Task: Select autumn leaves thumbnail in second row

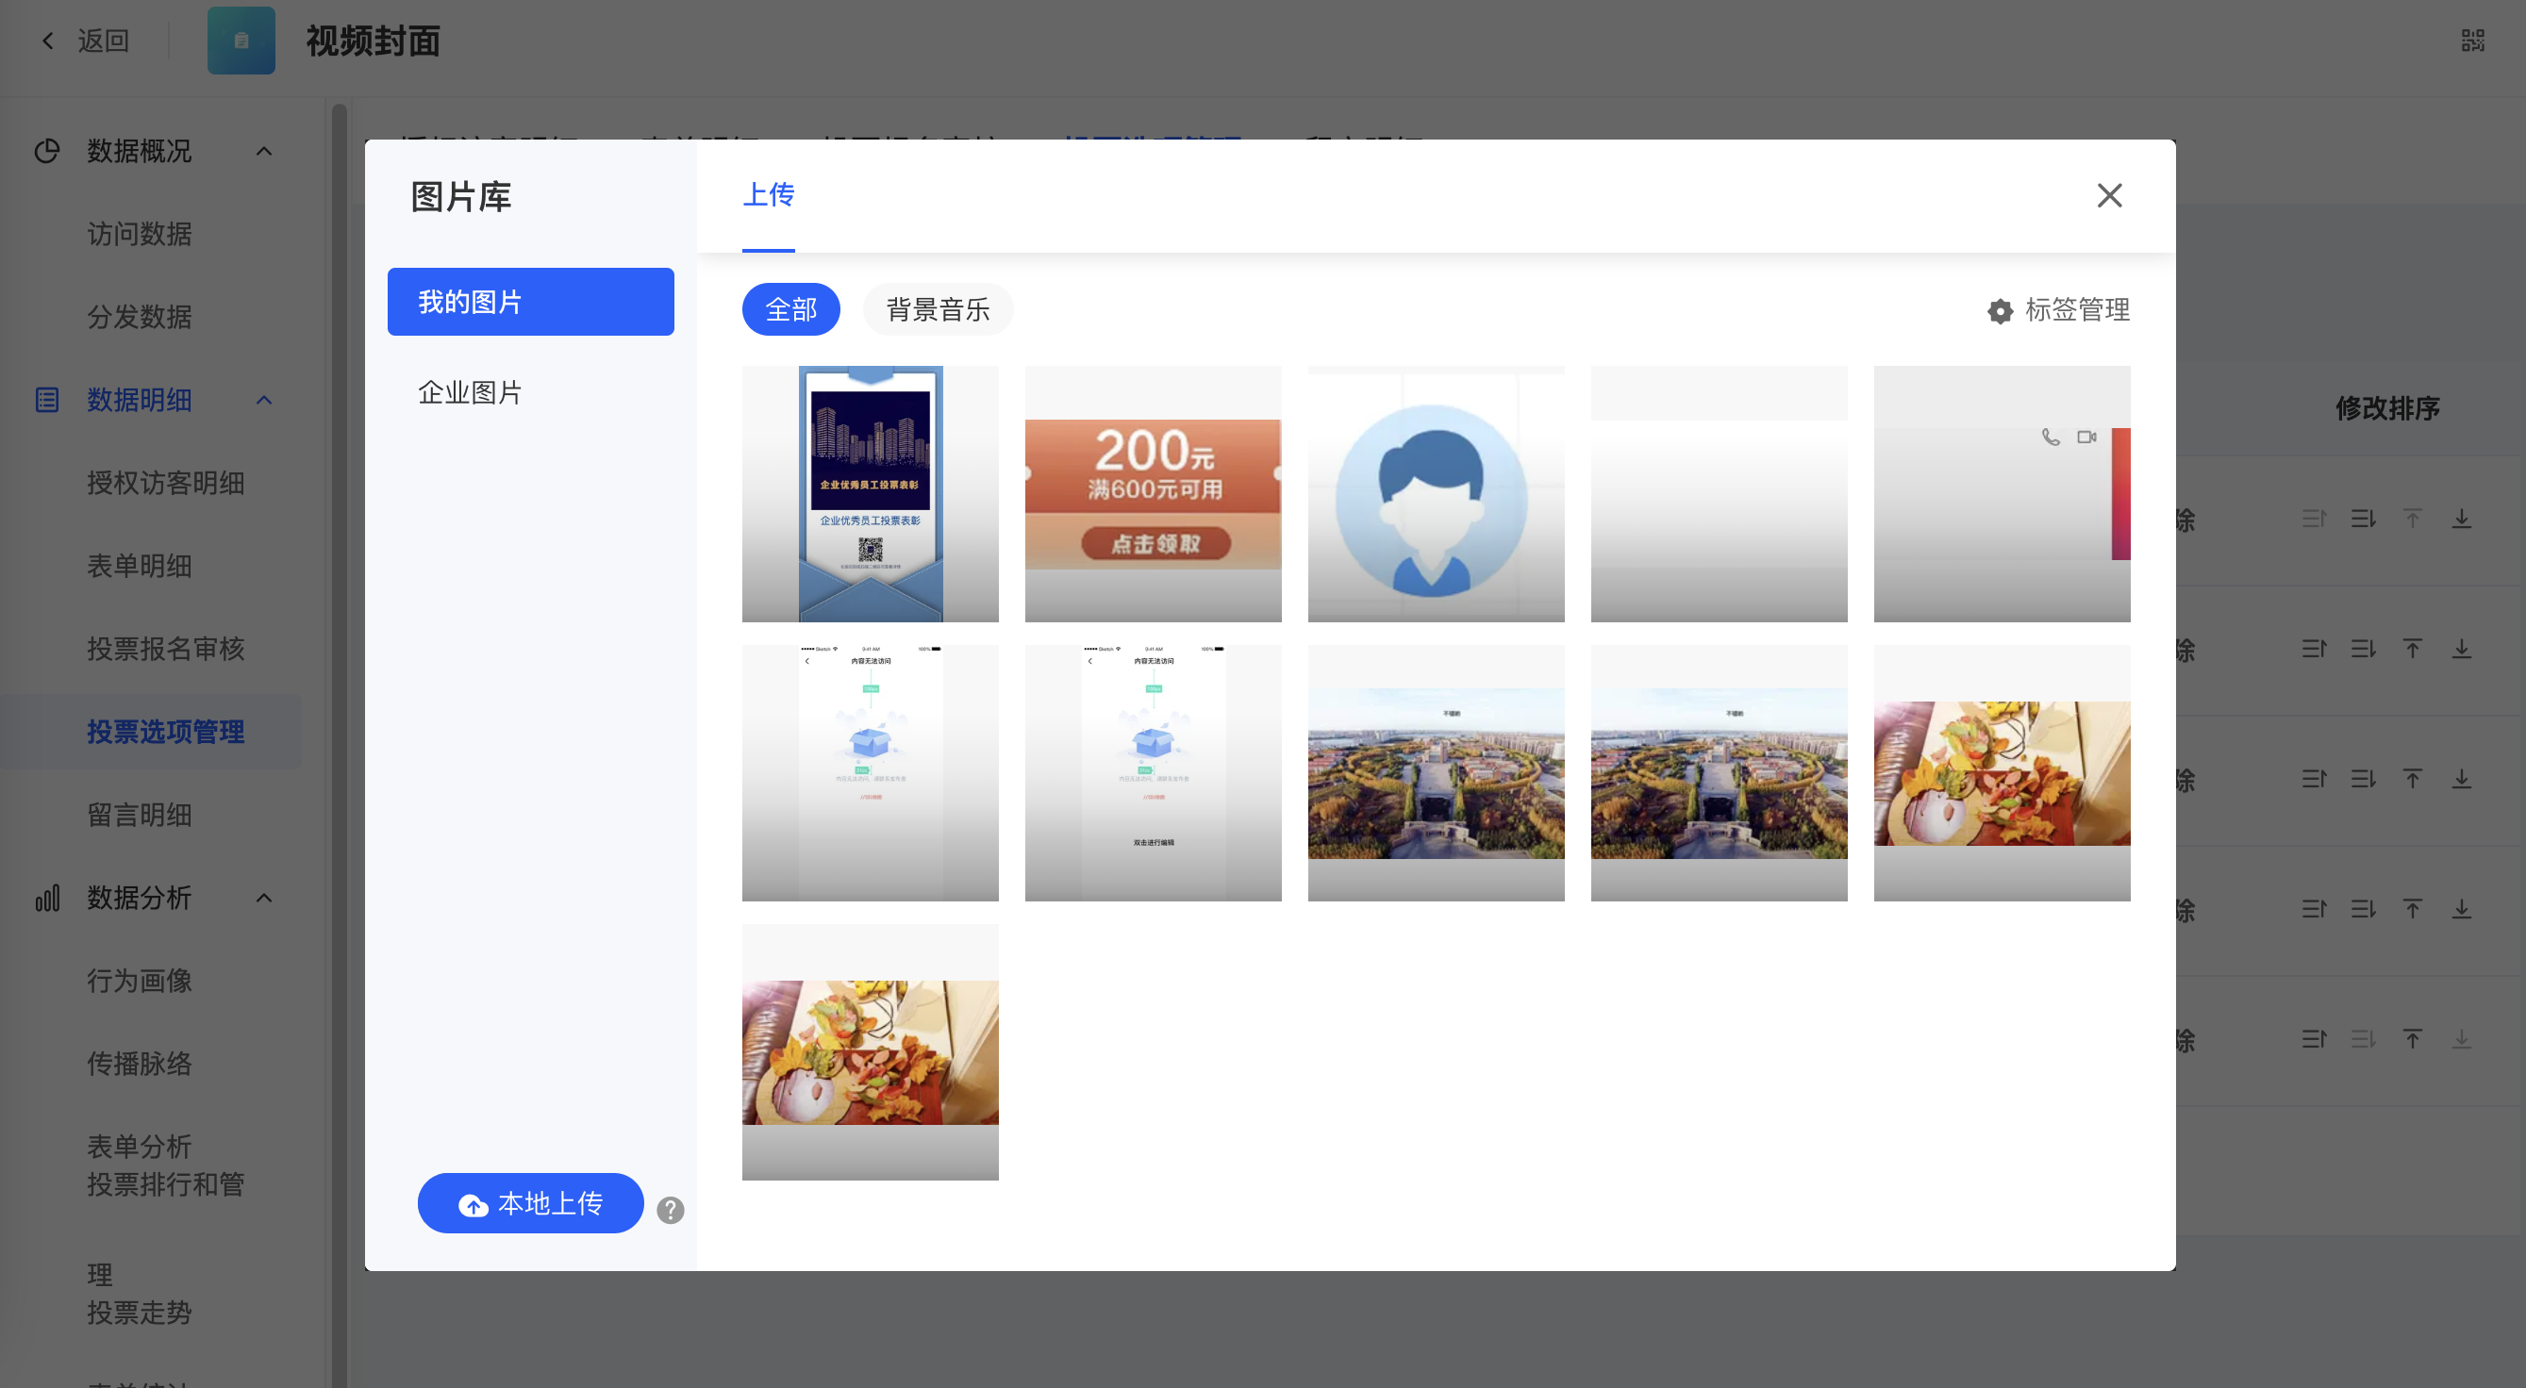Action: click(x=2002, y=772)
